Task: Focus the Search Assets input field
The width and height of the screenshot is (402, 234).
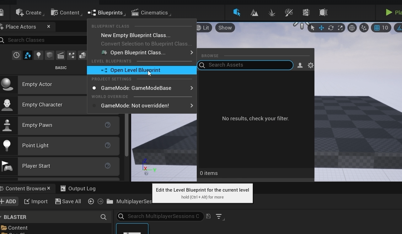Action: click(x=245, y=65)
